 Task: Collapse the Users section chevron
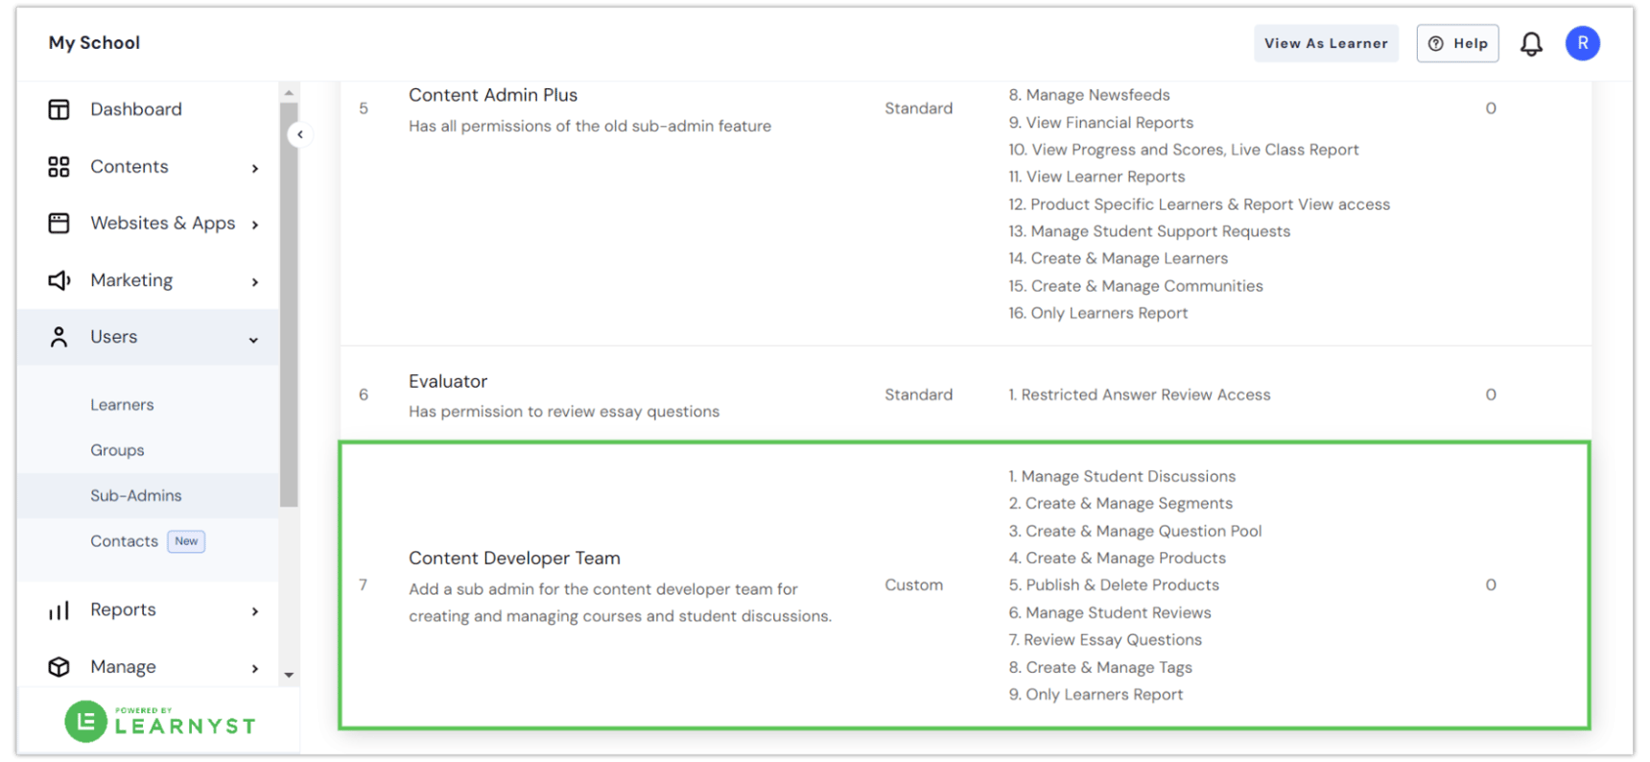point(253,339)
